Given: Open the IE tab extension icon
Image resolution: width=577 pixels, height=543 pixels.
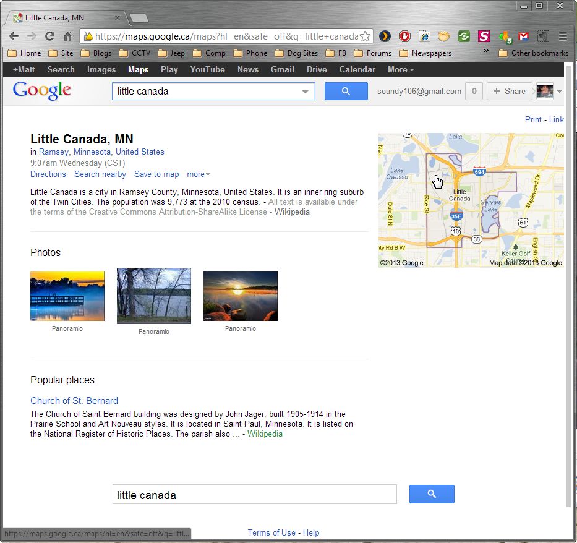Looking at the screenshot, I should (424, 36).
